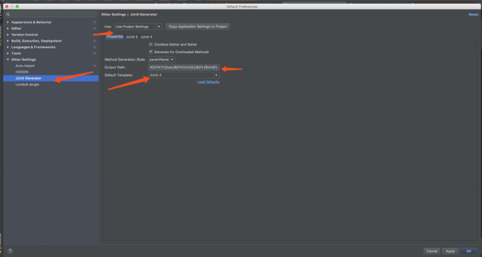Expand Build, Execution, Deployment group
Screen dimensions: 482x257
coord(8,41)
